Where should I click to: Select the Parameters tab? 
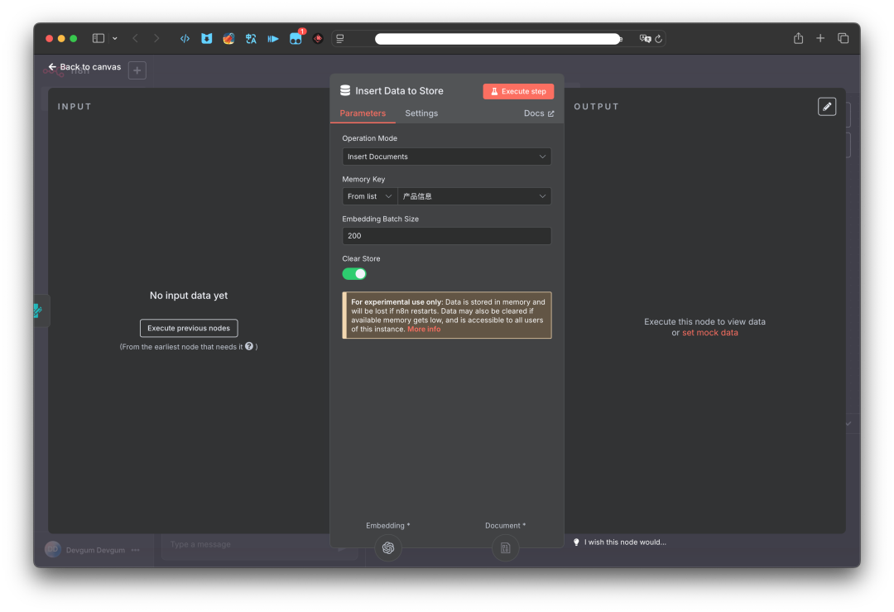point(363,113)
